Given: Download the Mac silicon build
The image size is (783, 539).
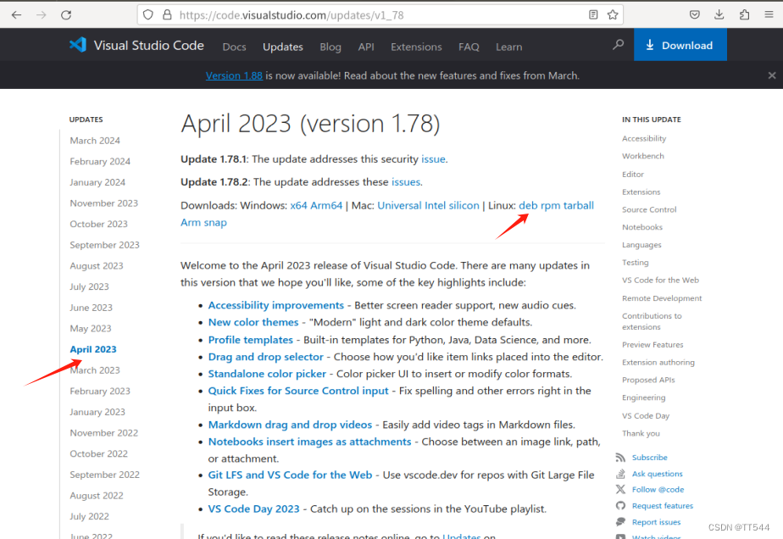Looking at the screenshot, I should click(x=464, y=205).
